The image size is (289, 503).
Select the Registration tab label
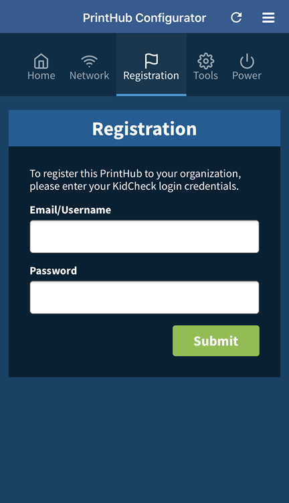tap(151, 76)
